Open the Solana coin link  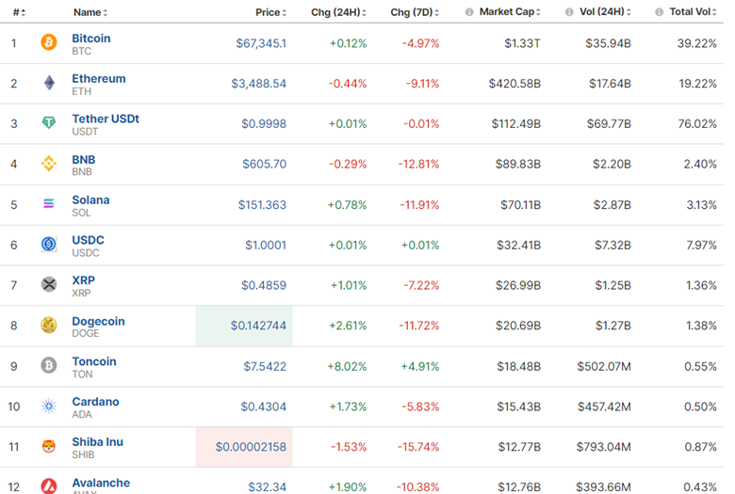pos(91,199)
